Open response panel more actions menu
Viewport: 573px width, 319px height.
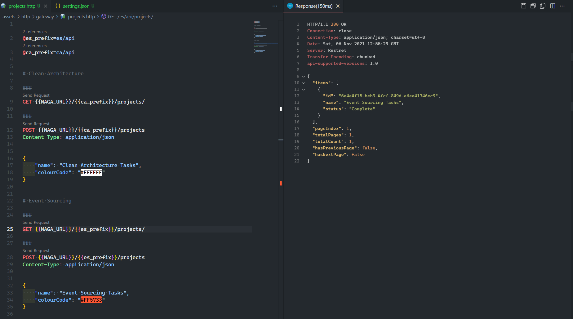pyautogui.click(x=562, y=6)
